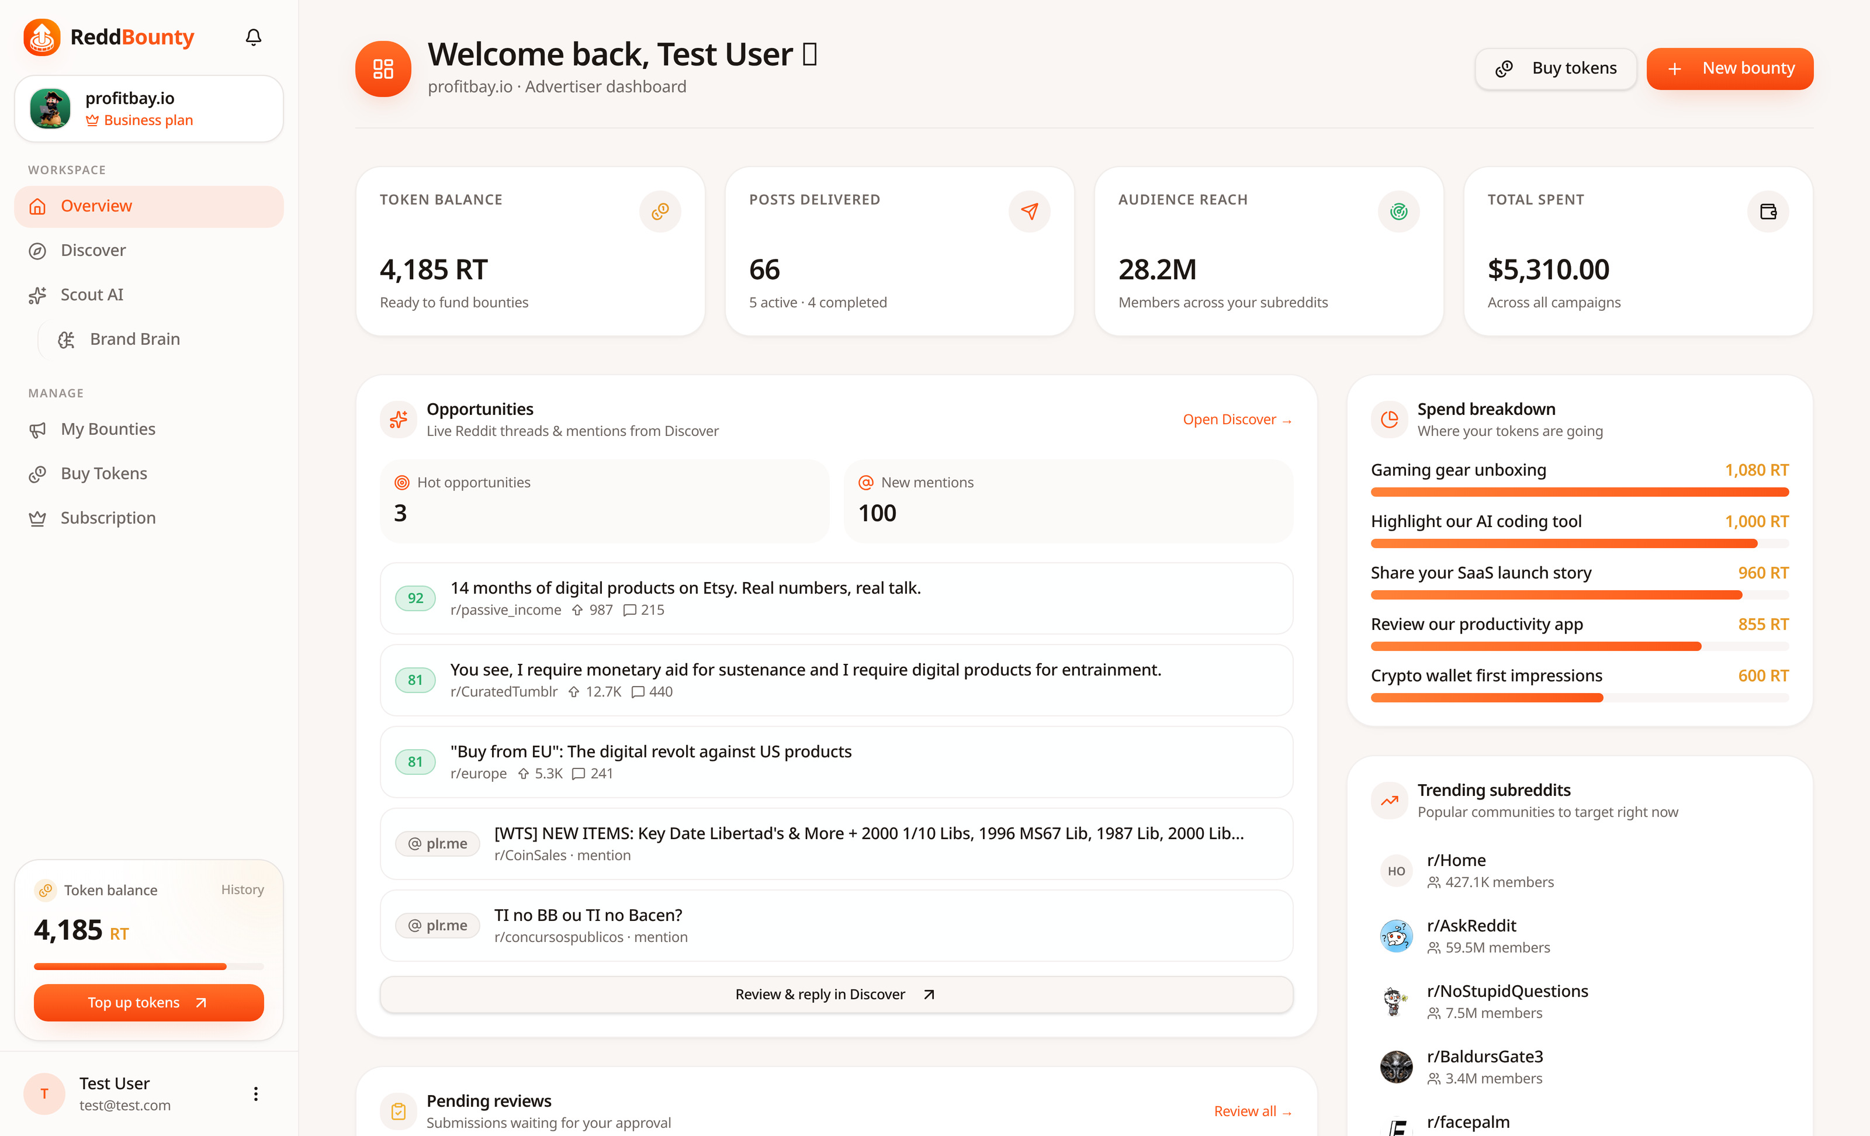
Task: Click the Business plan crown label
Action: (x=140, y=120)
